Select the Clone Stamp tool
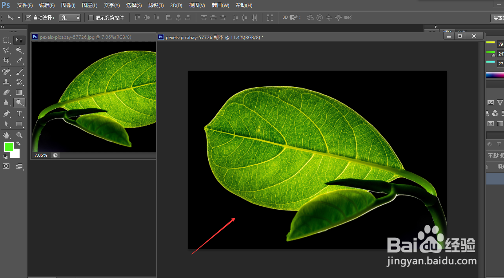This screenshot has width=504, height=278. [7, 82]
